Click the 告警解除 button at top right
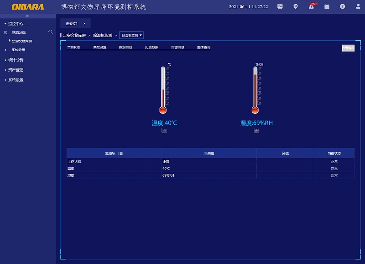Image resolution: width=365 pixels, height=264 pixels. (348, 48)
